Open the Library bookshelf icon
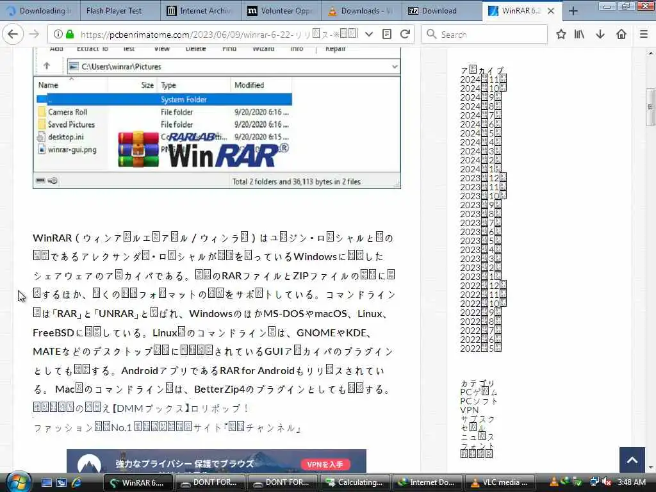656x492 pixels. click(579, 35)
